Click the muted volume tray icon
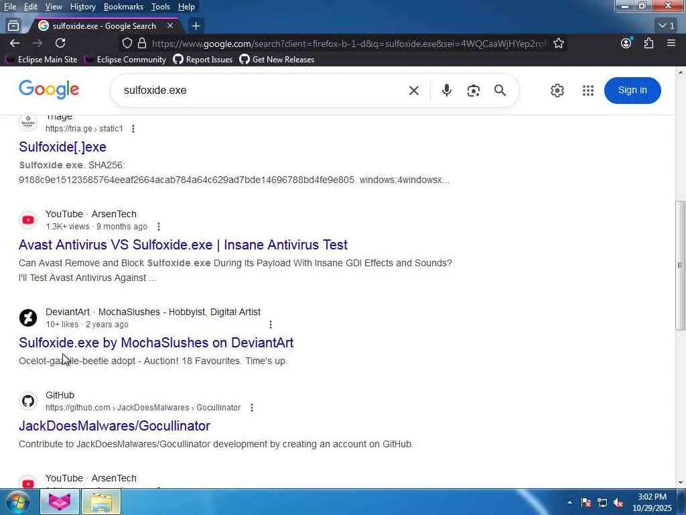The image size is (686, 515). pyautogui.click(x=618, y=502)
